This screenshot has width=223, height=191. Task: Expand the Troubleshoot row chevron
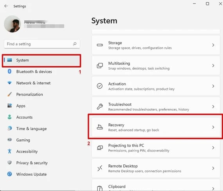[213, 106]
